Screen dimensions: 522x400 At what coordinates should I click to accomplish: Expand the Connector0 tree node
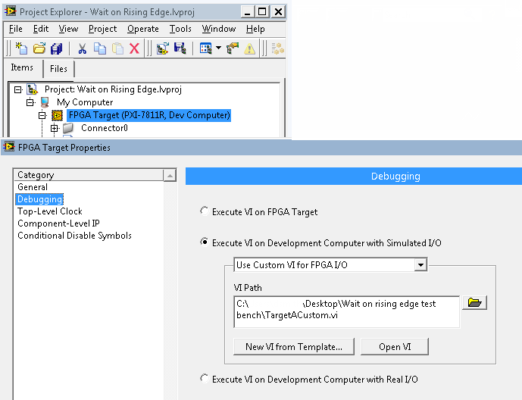pos(55,128)
